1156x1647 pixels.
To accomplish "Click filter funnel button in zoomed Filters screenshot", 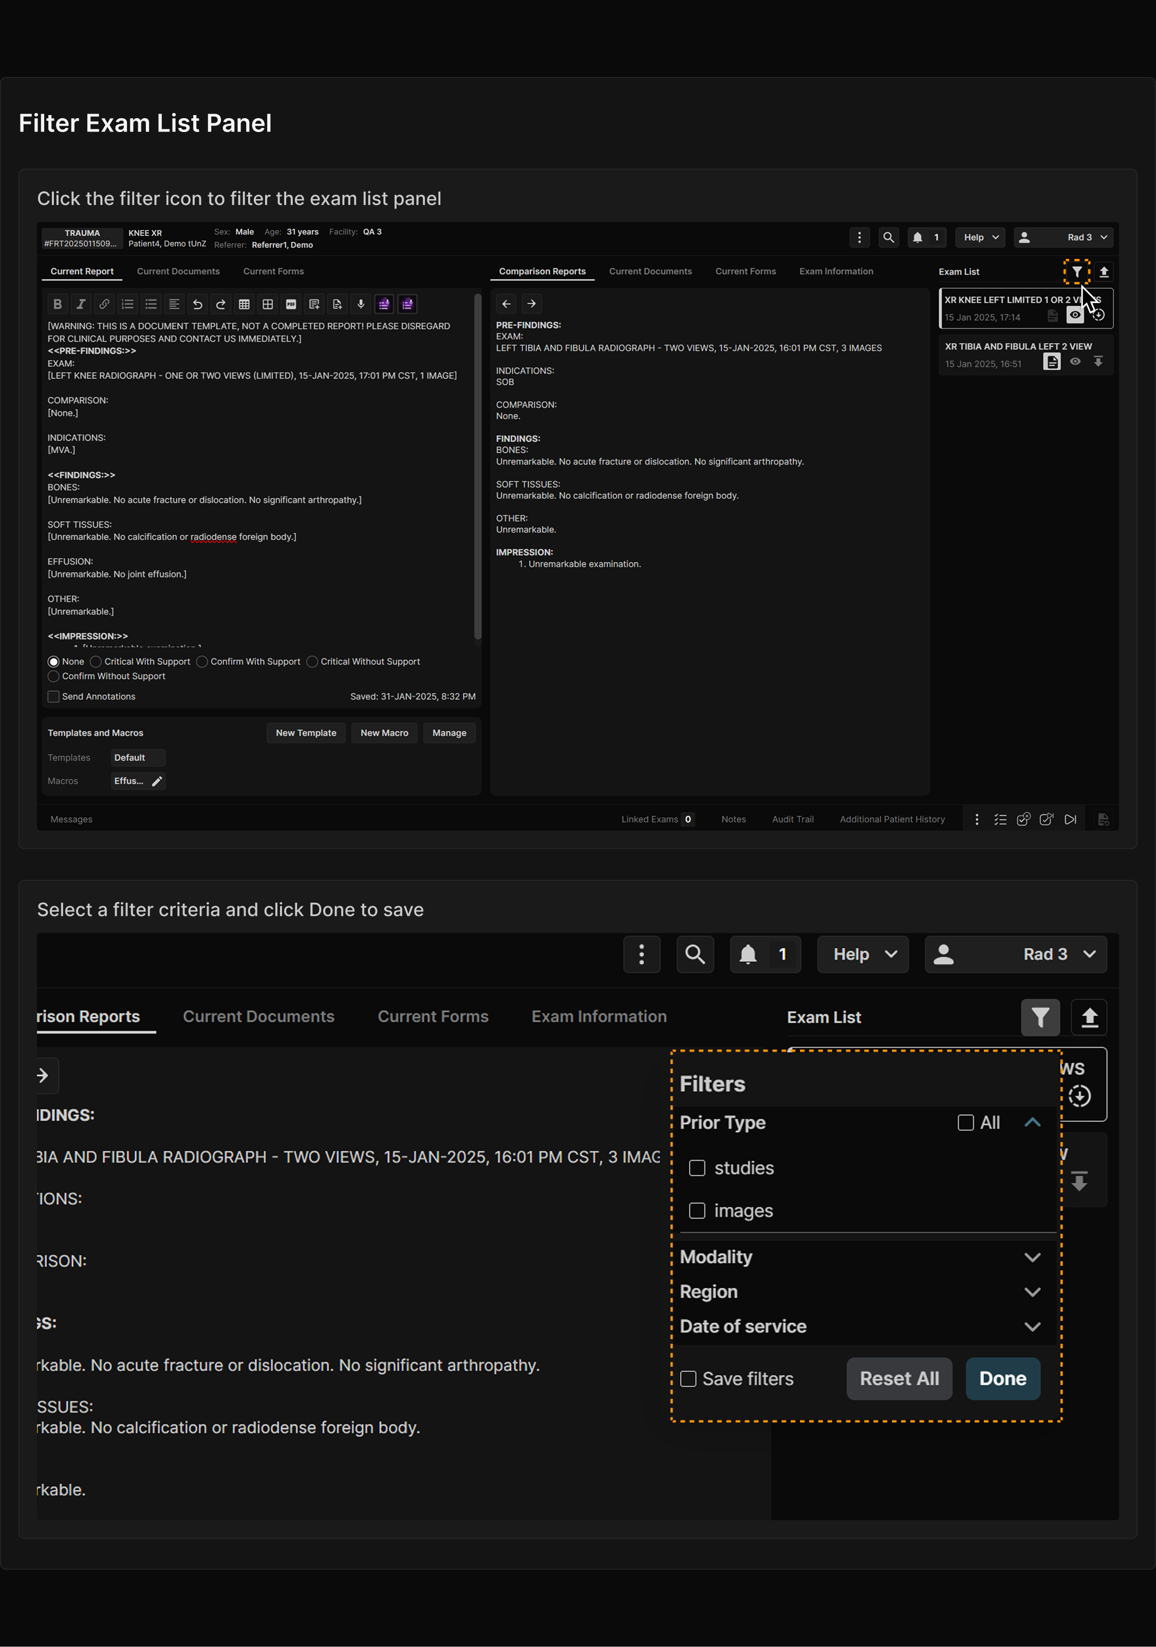I will point(1040,1017).
